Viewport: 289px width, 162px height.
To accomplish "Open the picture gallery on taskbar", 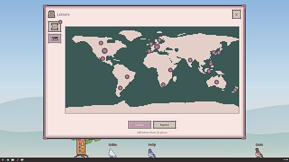I will click(x=22, y=160).
